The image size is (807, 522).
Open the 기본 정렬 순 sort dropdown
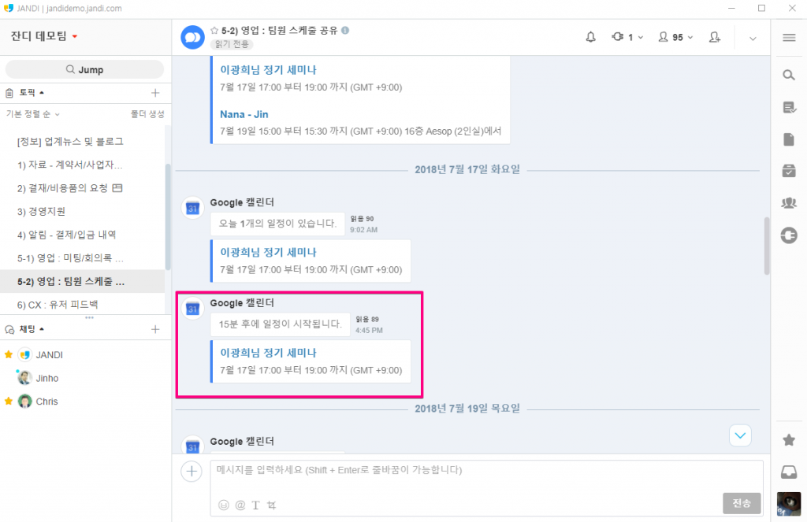coord(32,114)
